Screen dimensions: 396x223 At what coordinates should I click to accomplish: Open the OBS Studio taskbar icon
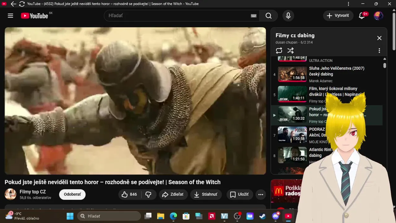[237, 216]
